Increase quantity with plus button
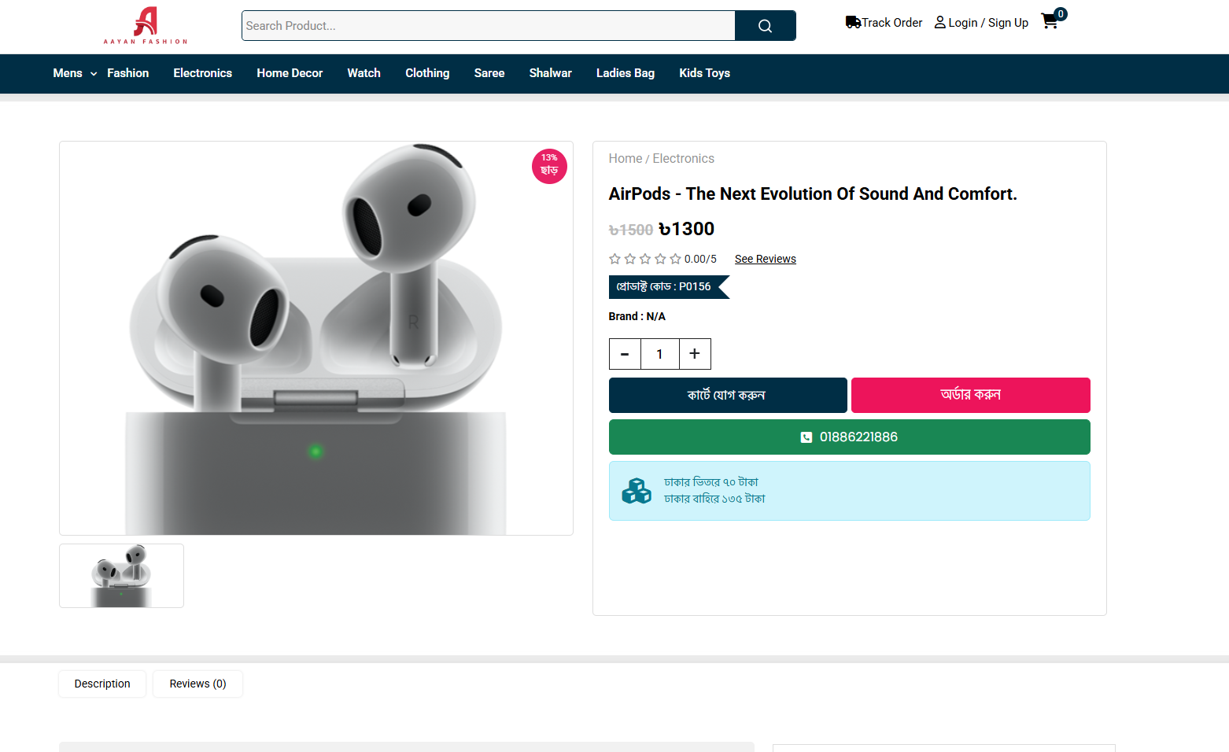1229x752 pixels. pyautogui.click(x=695, y=354)
